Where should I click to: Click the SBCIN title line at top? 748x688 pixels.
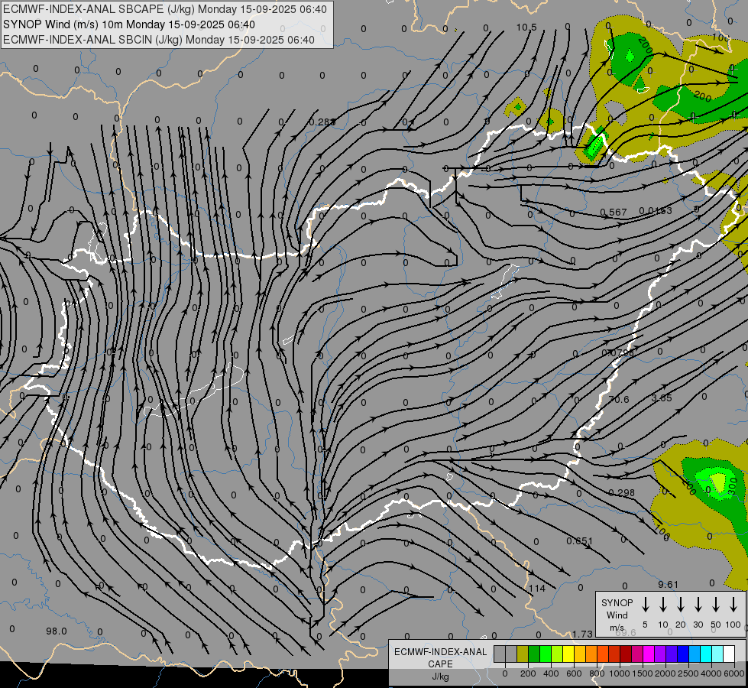159,40
